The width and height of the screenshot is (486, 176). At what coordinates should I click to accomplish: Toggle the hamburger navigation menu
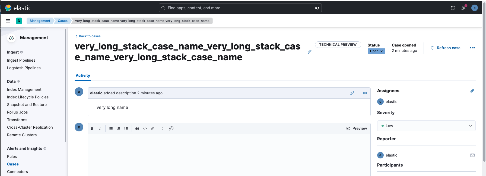[x=8, y=21]
